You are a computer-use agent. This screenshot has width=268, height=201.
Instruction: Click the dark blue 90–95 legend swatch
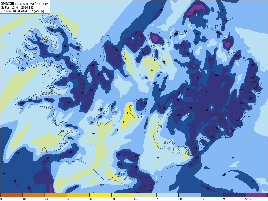click(212, 195)
